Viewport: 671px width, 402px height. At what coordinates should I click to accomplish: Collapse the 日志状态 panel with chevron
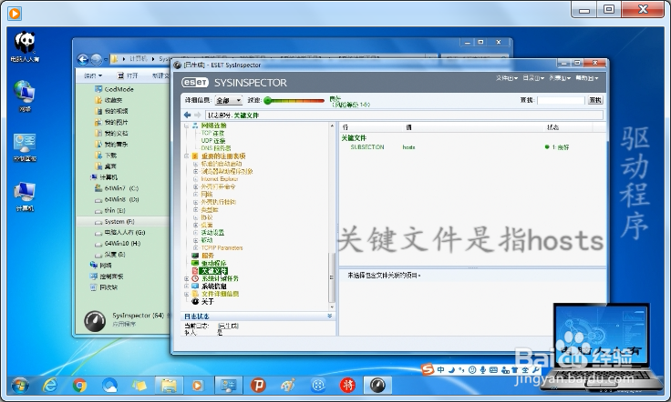(x=329, y=317)
